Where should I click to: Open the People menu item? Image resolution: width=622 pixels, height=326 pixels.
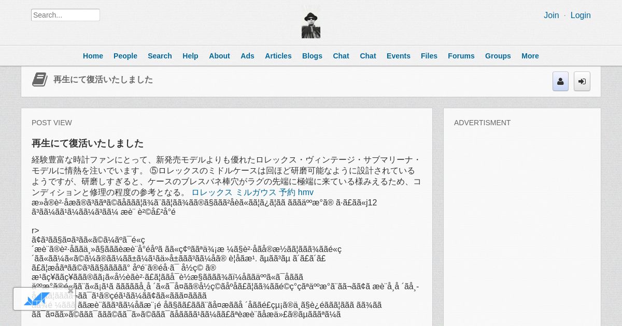125,56
